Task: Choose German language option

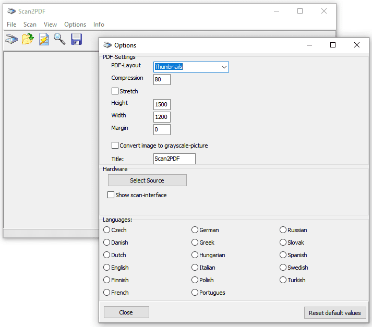Action: click(x=195, y=230)
